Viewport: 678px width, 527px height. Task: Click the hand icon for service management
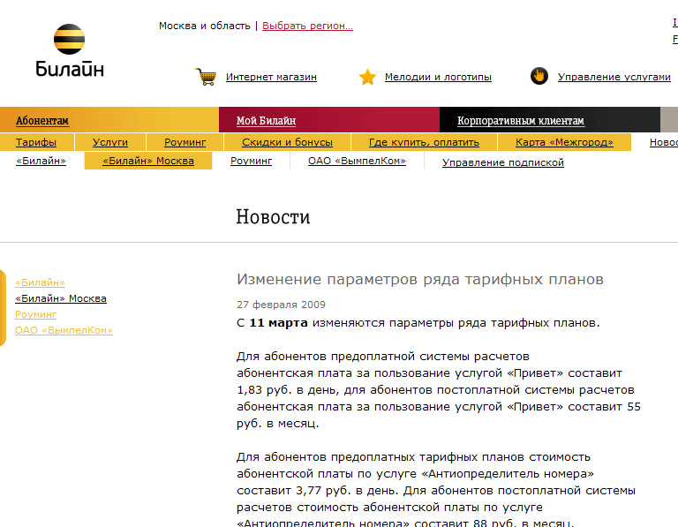click(x=539, y=77)
